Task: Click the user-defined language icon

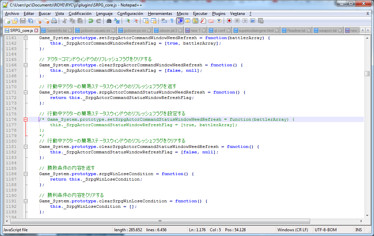Action: [187, 21]
